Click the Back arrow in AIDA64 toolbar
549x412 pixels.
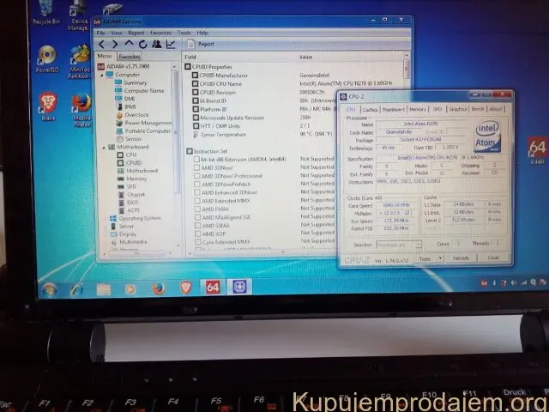coord(103,44)
